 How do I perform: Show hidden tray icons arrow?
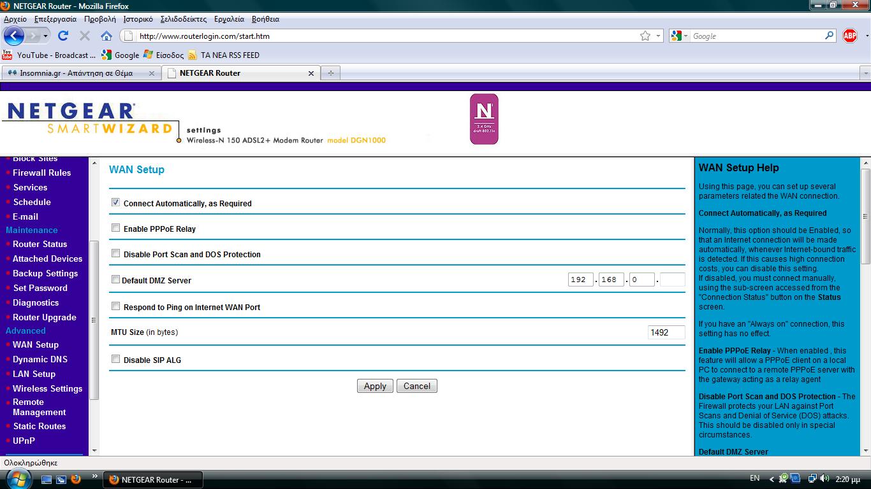point(772,479)
